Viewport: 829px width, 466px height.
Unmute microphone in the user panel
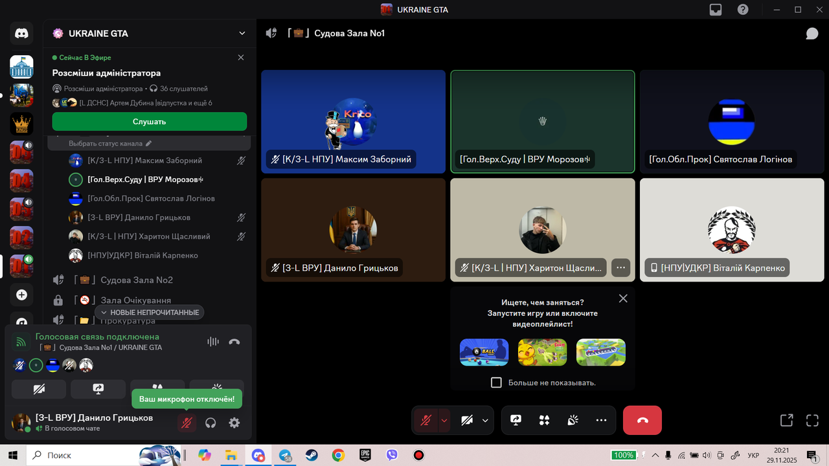187,423
